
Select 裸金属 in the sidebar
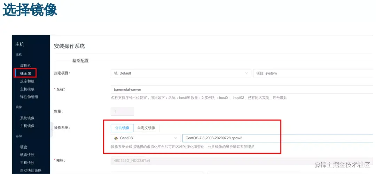point(25,73)
